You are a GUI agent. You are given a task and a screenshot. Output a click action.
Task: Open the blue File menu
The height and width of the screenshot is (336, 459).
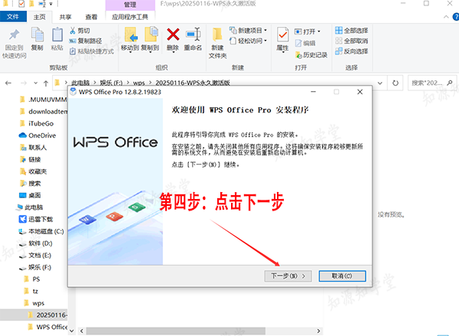point(13,17)
